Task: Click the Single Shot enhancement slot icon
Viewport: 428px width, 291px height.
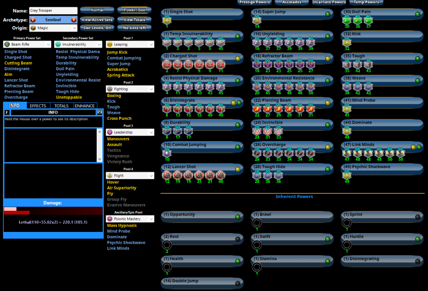Action: pyautogui.click(x=167, y=20)
